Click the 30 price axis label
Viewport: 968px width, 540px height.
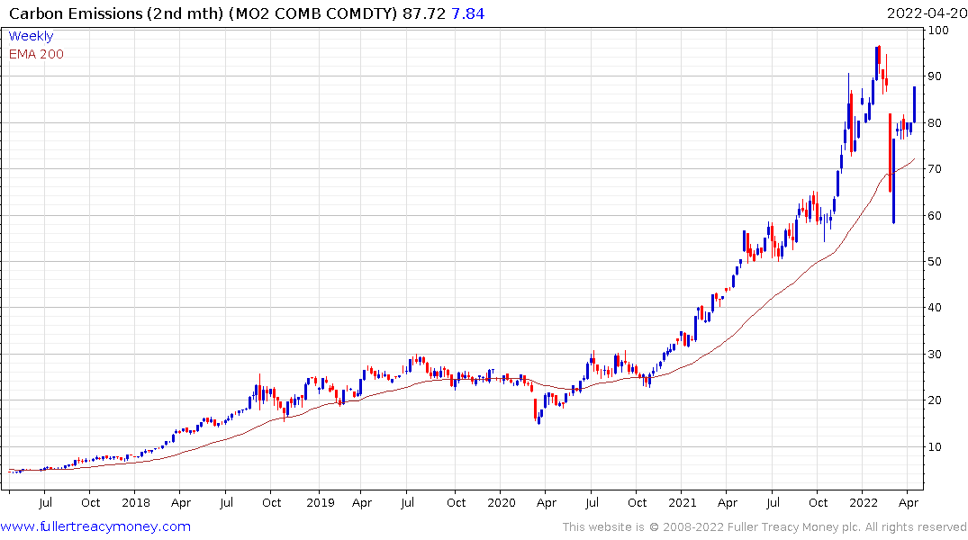coord(935,355)
